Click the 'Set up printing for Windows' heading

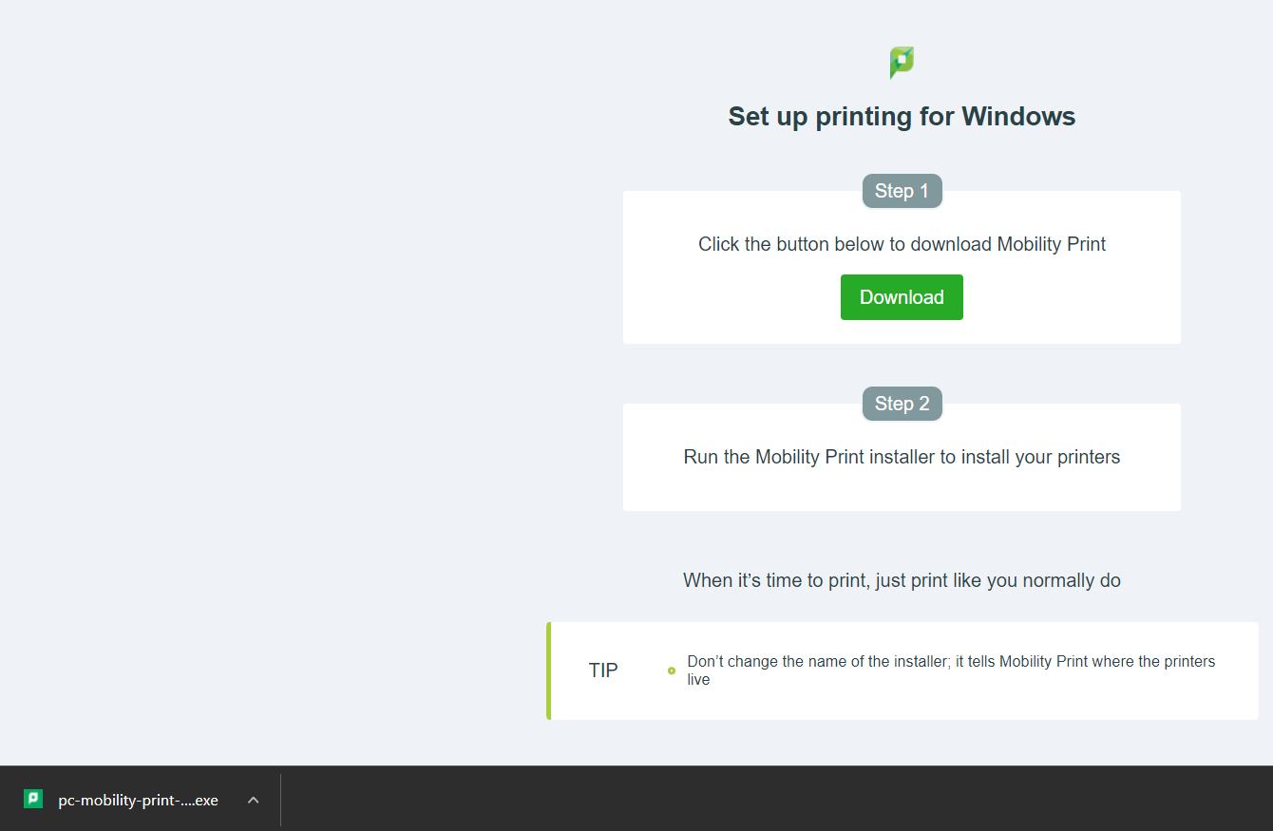click(x=902, y=117)
